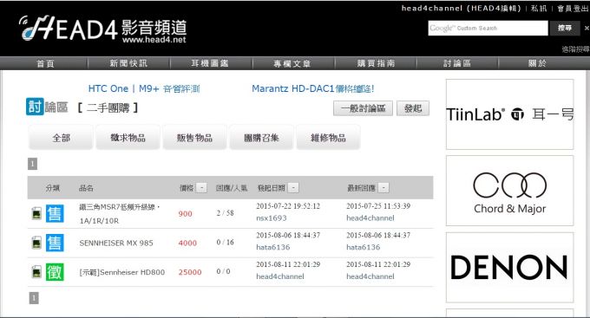Open 首頁 in navigation bar
Screen dimensions: 590x318
45,63
